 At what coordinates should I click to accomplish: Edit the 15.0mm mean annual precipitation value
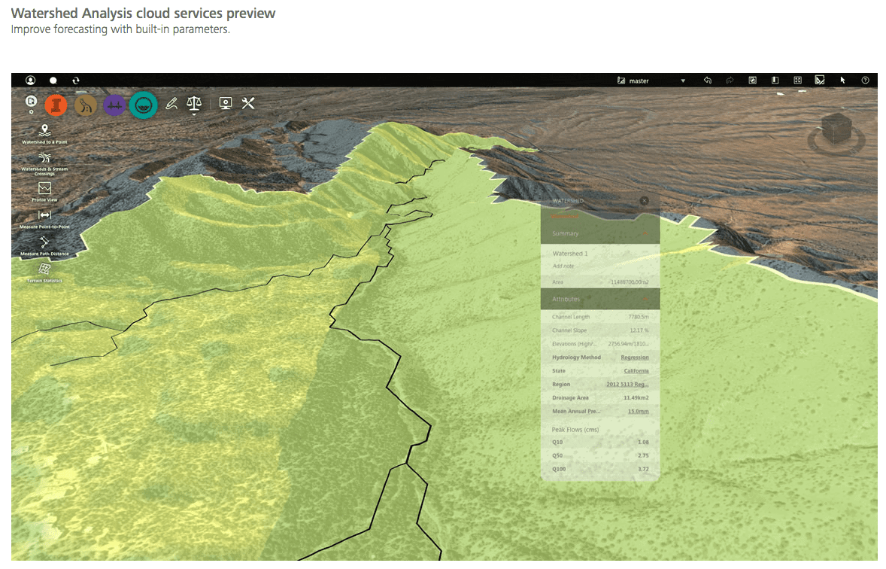638,412
